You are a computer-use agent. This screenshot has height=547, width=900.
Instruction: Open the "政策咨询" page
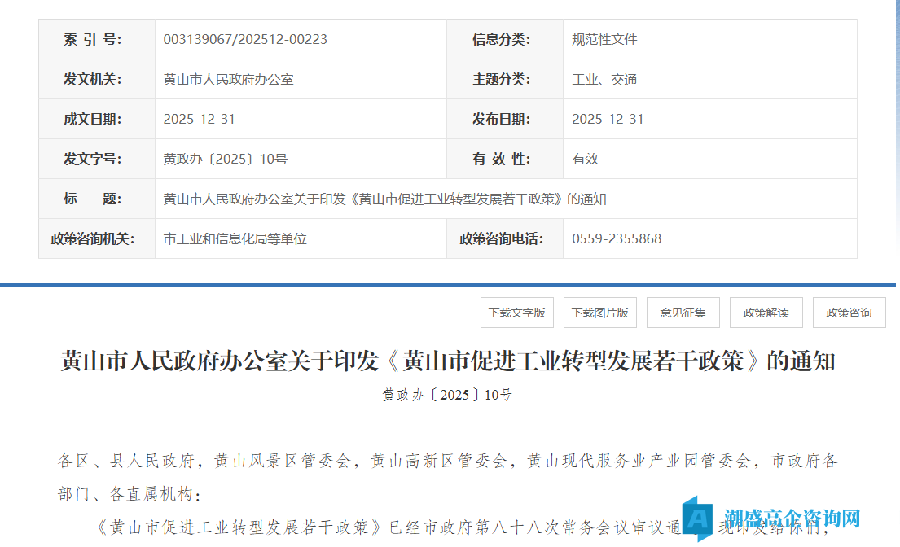[x=849, y=312]
